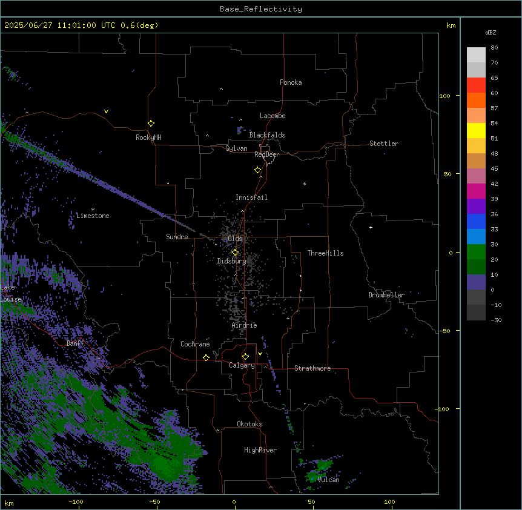Click the yellow diamond marker near Didsbury
The image size is (522, 510).
click(x=235, y=253)
